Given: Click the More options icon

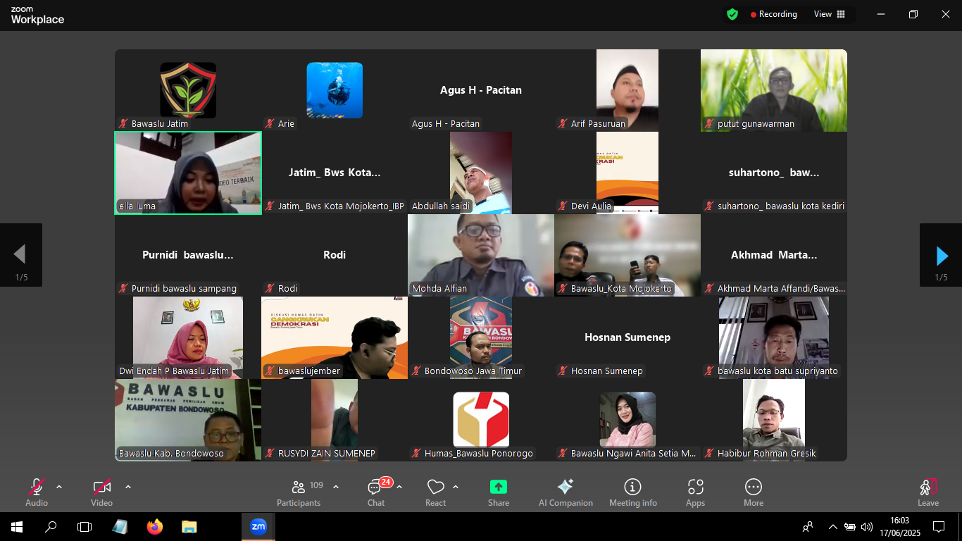Looking at the screenshot, I should 753,487.
